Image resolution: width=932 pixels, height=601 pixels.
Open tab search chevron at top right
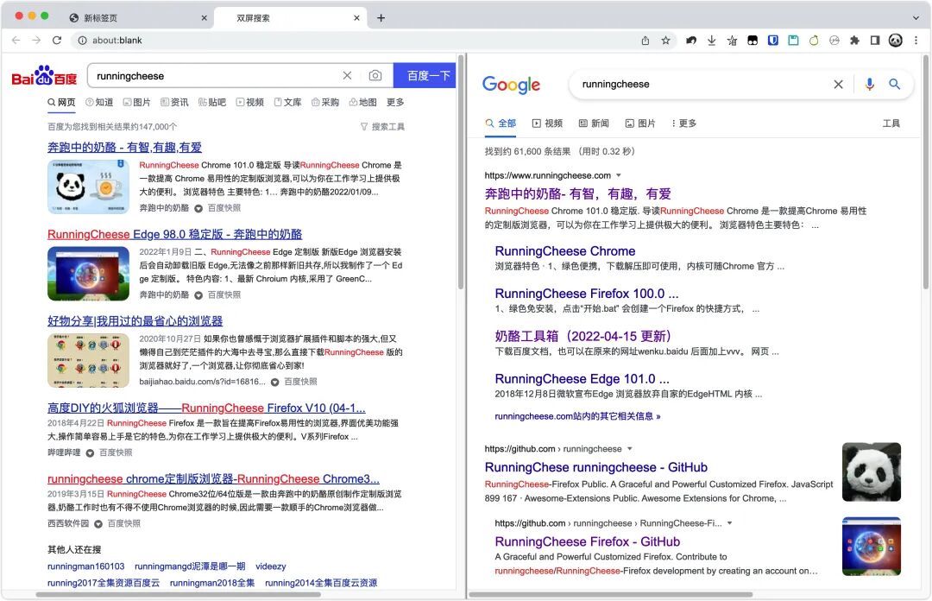point(916,18)
